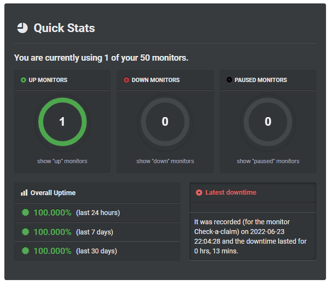Click the black Paused Monitors status dot
Screen dimensions: 327x283
coord(229,80)
